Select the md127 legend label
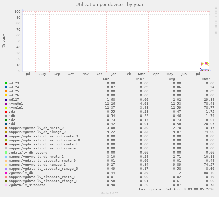219x197 pixels. 14,100
